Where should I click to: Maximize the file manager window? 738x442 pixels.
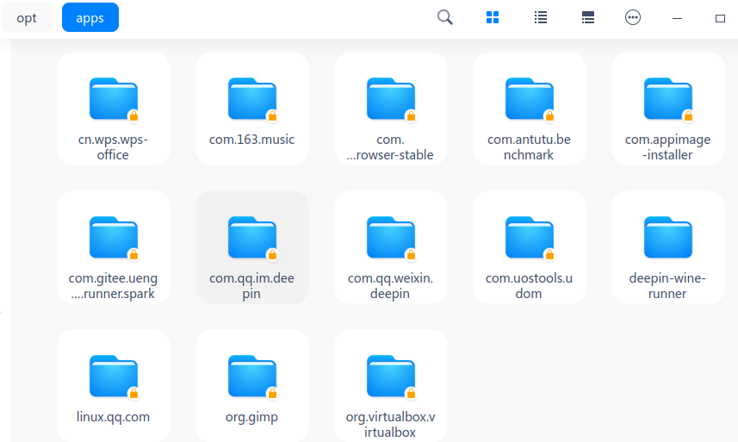[720, 18]
